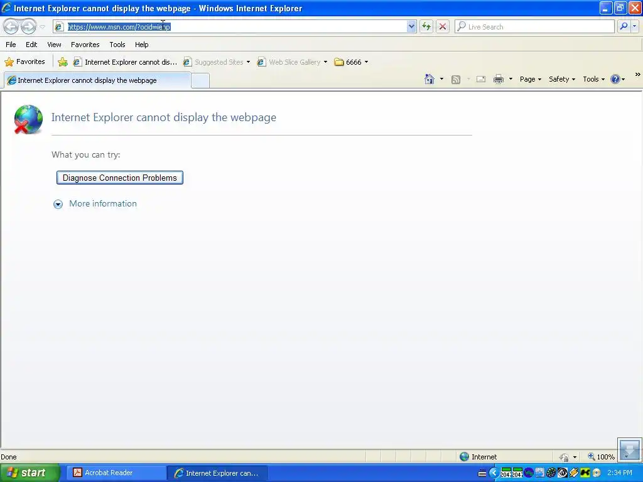Screen dimensions: 643x482
Task: Open the Home button dropdown arrow
Action: point(441,79)
